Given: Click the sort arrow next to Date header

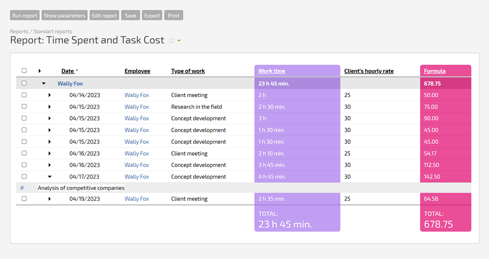Looking at the screenshot, I should 77,70.
